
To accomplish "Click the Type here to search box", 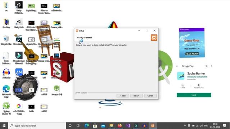I will click(x=37, y=126).
